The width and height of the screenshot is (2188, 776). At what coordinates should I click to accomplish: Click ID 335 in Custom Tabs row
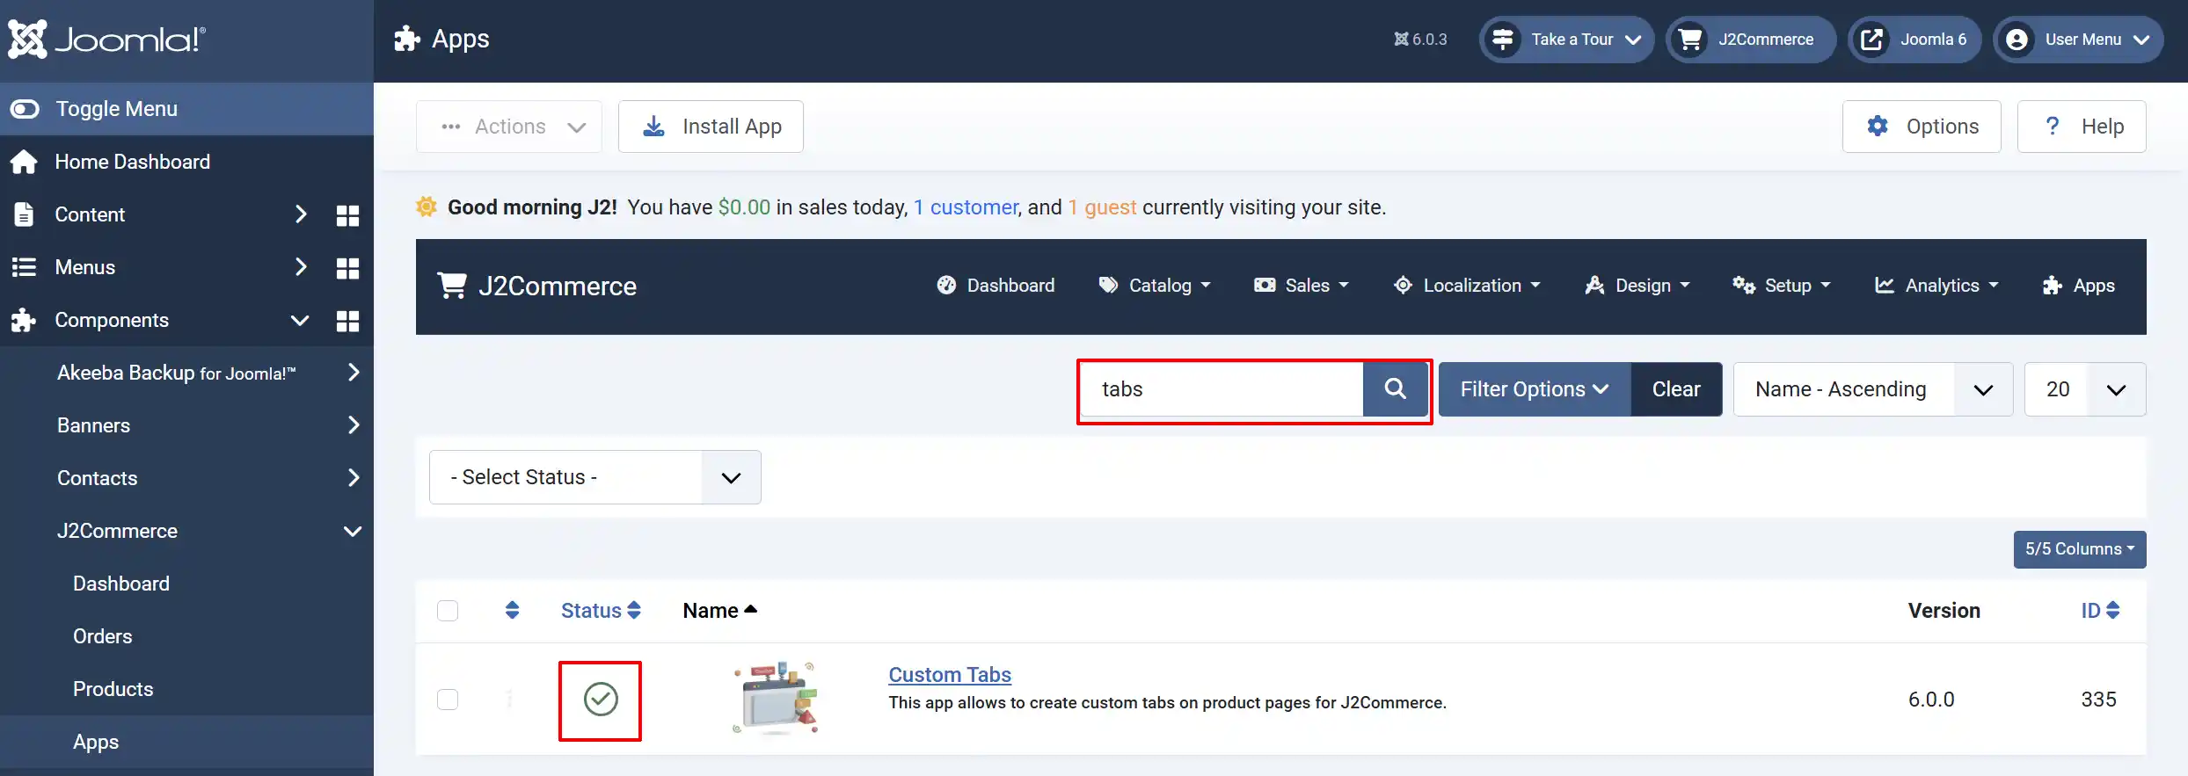pos(2098,700)
